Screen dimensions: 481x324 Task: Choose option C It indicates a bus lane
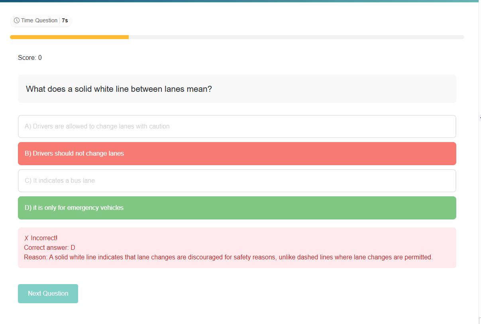(x=237, y=181)
